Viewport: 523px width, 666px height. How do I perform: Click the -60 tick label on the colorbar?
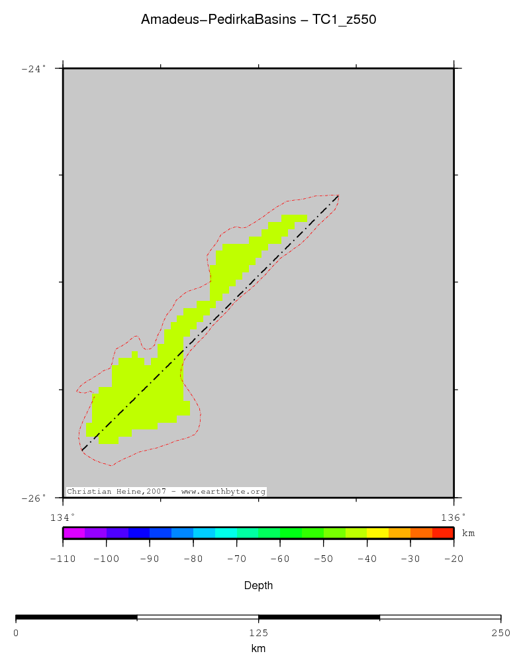pyautogui.click(x=280, y=559)
